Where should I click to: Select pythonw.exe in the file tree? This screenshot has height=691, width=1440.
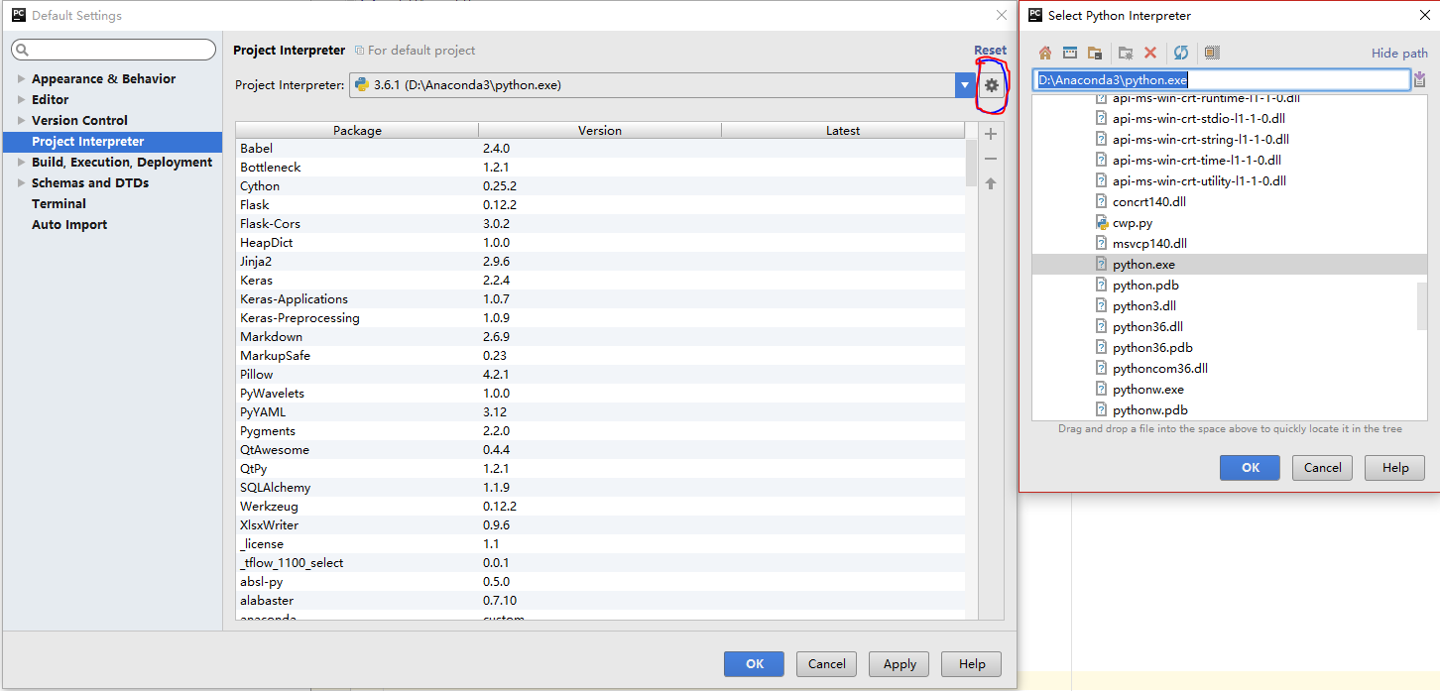[1148, 390]
